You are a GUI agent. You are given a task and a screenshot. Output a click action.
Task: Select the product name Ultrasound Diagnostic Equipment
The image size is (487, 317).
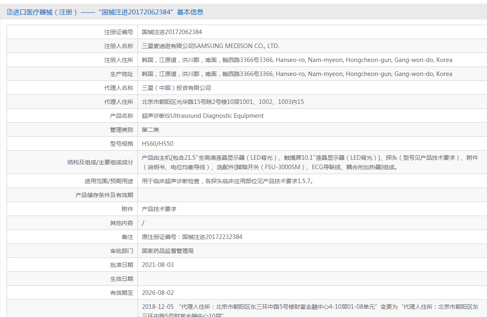coord(203,116)
